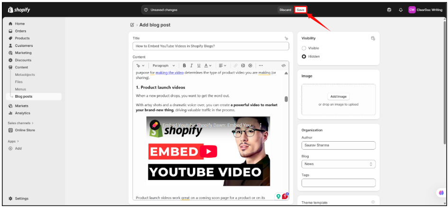Open Content section in sidebar

tap(21, 67)
